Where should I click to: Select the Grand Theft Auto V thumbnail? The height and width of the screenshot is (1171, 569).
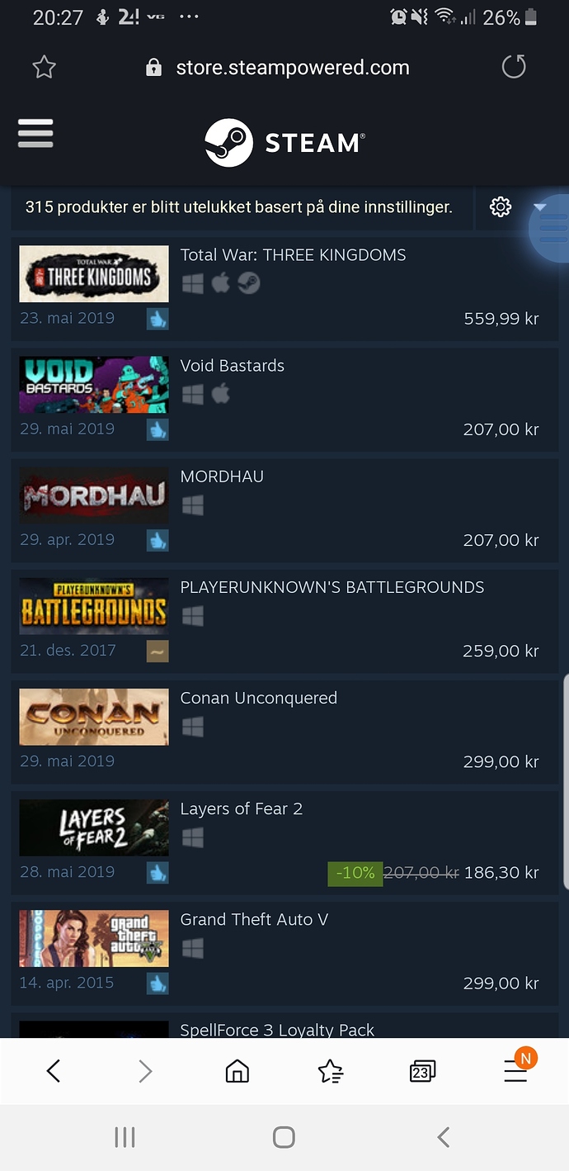[94, 939]
